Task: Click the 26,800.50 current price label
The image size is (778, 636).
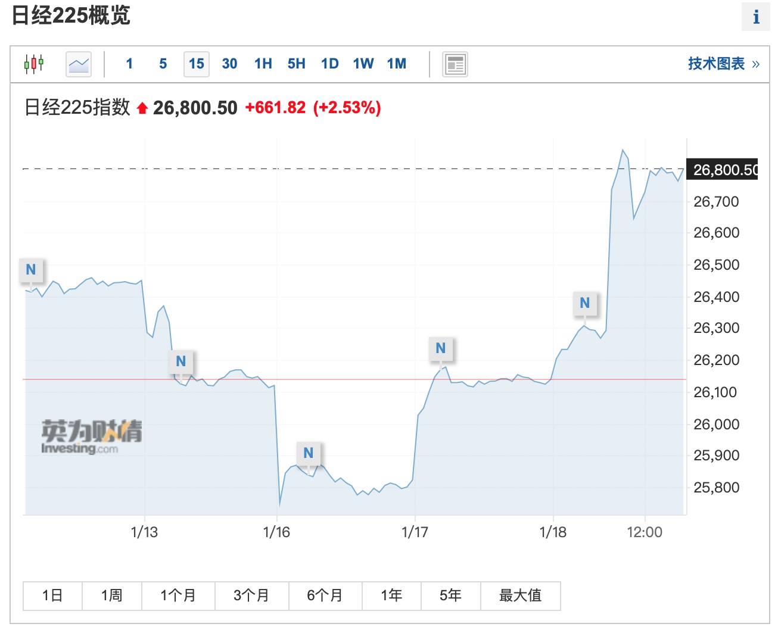Action: 723,170
